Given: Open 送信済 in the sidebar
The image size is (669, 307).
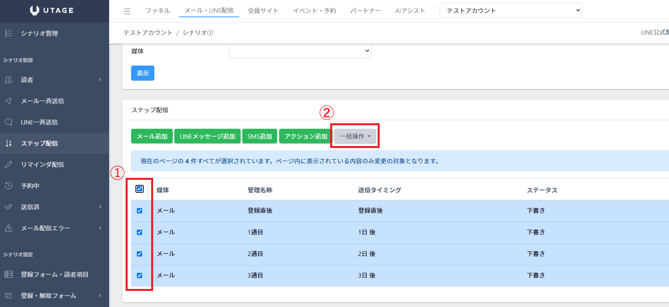Looking at the screenshot, I should (55, 207).
